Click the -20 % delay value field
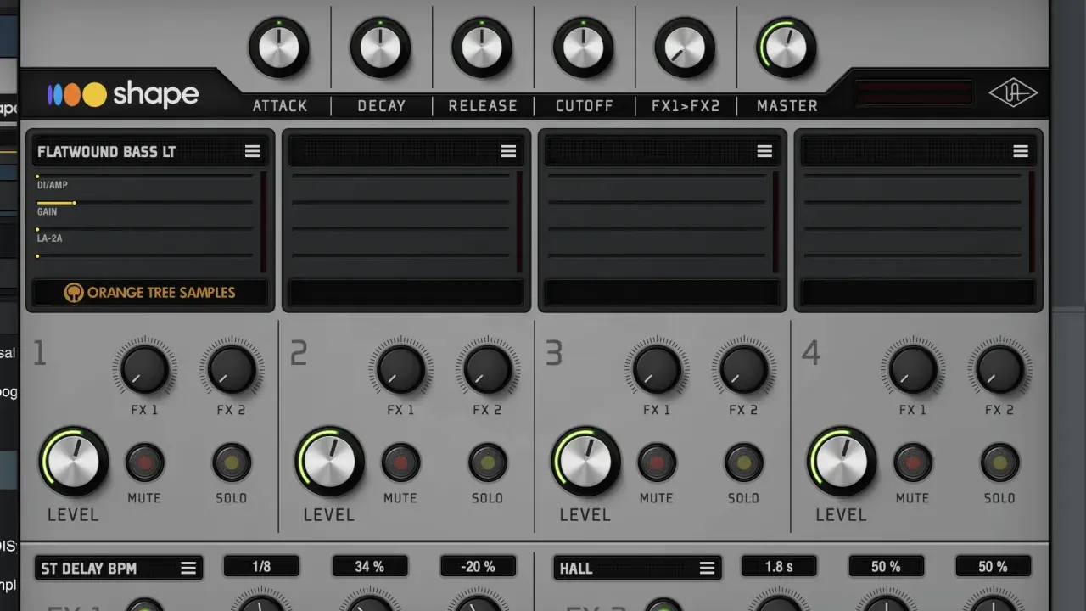The width and height of the screenshot is (1086, 611). click(479, 566)
